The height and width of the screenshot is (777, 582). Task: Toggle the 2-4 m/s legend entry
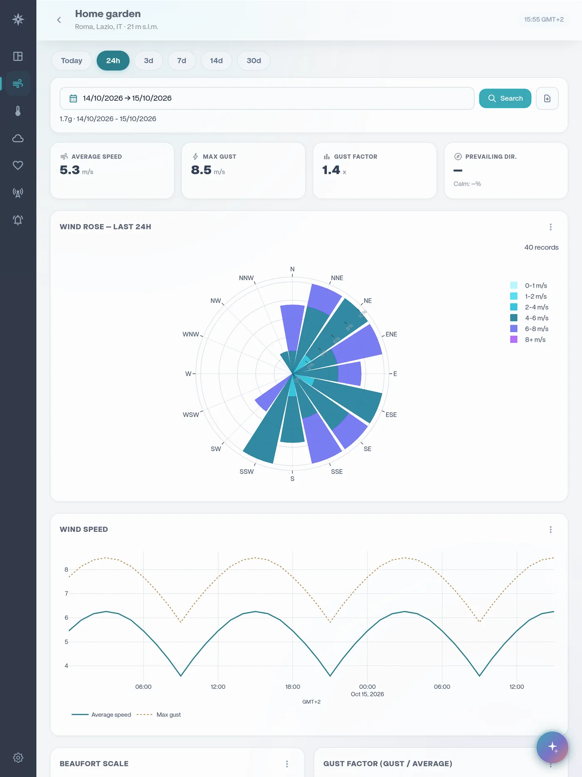(x=529, y=307)
